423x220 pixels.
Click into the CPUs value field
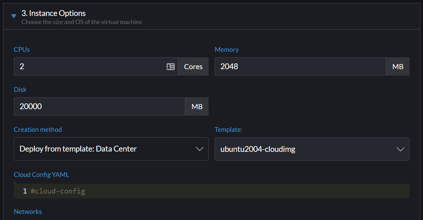coord(88,66)
